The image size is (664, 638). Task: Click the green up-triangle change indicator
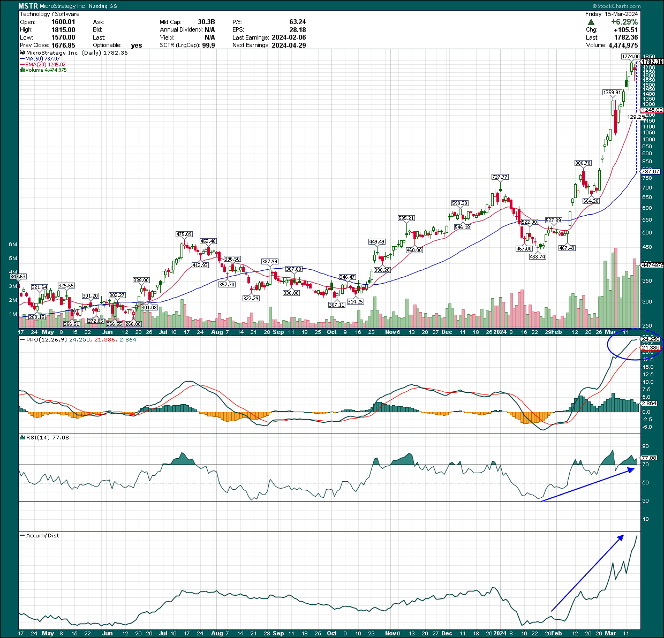pyautogui.click(x=591, y=24)
